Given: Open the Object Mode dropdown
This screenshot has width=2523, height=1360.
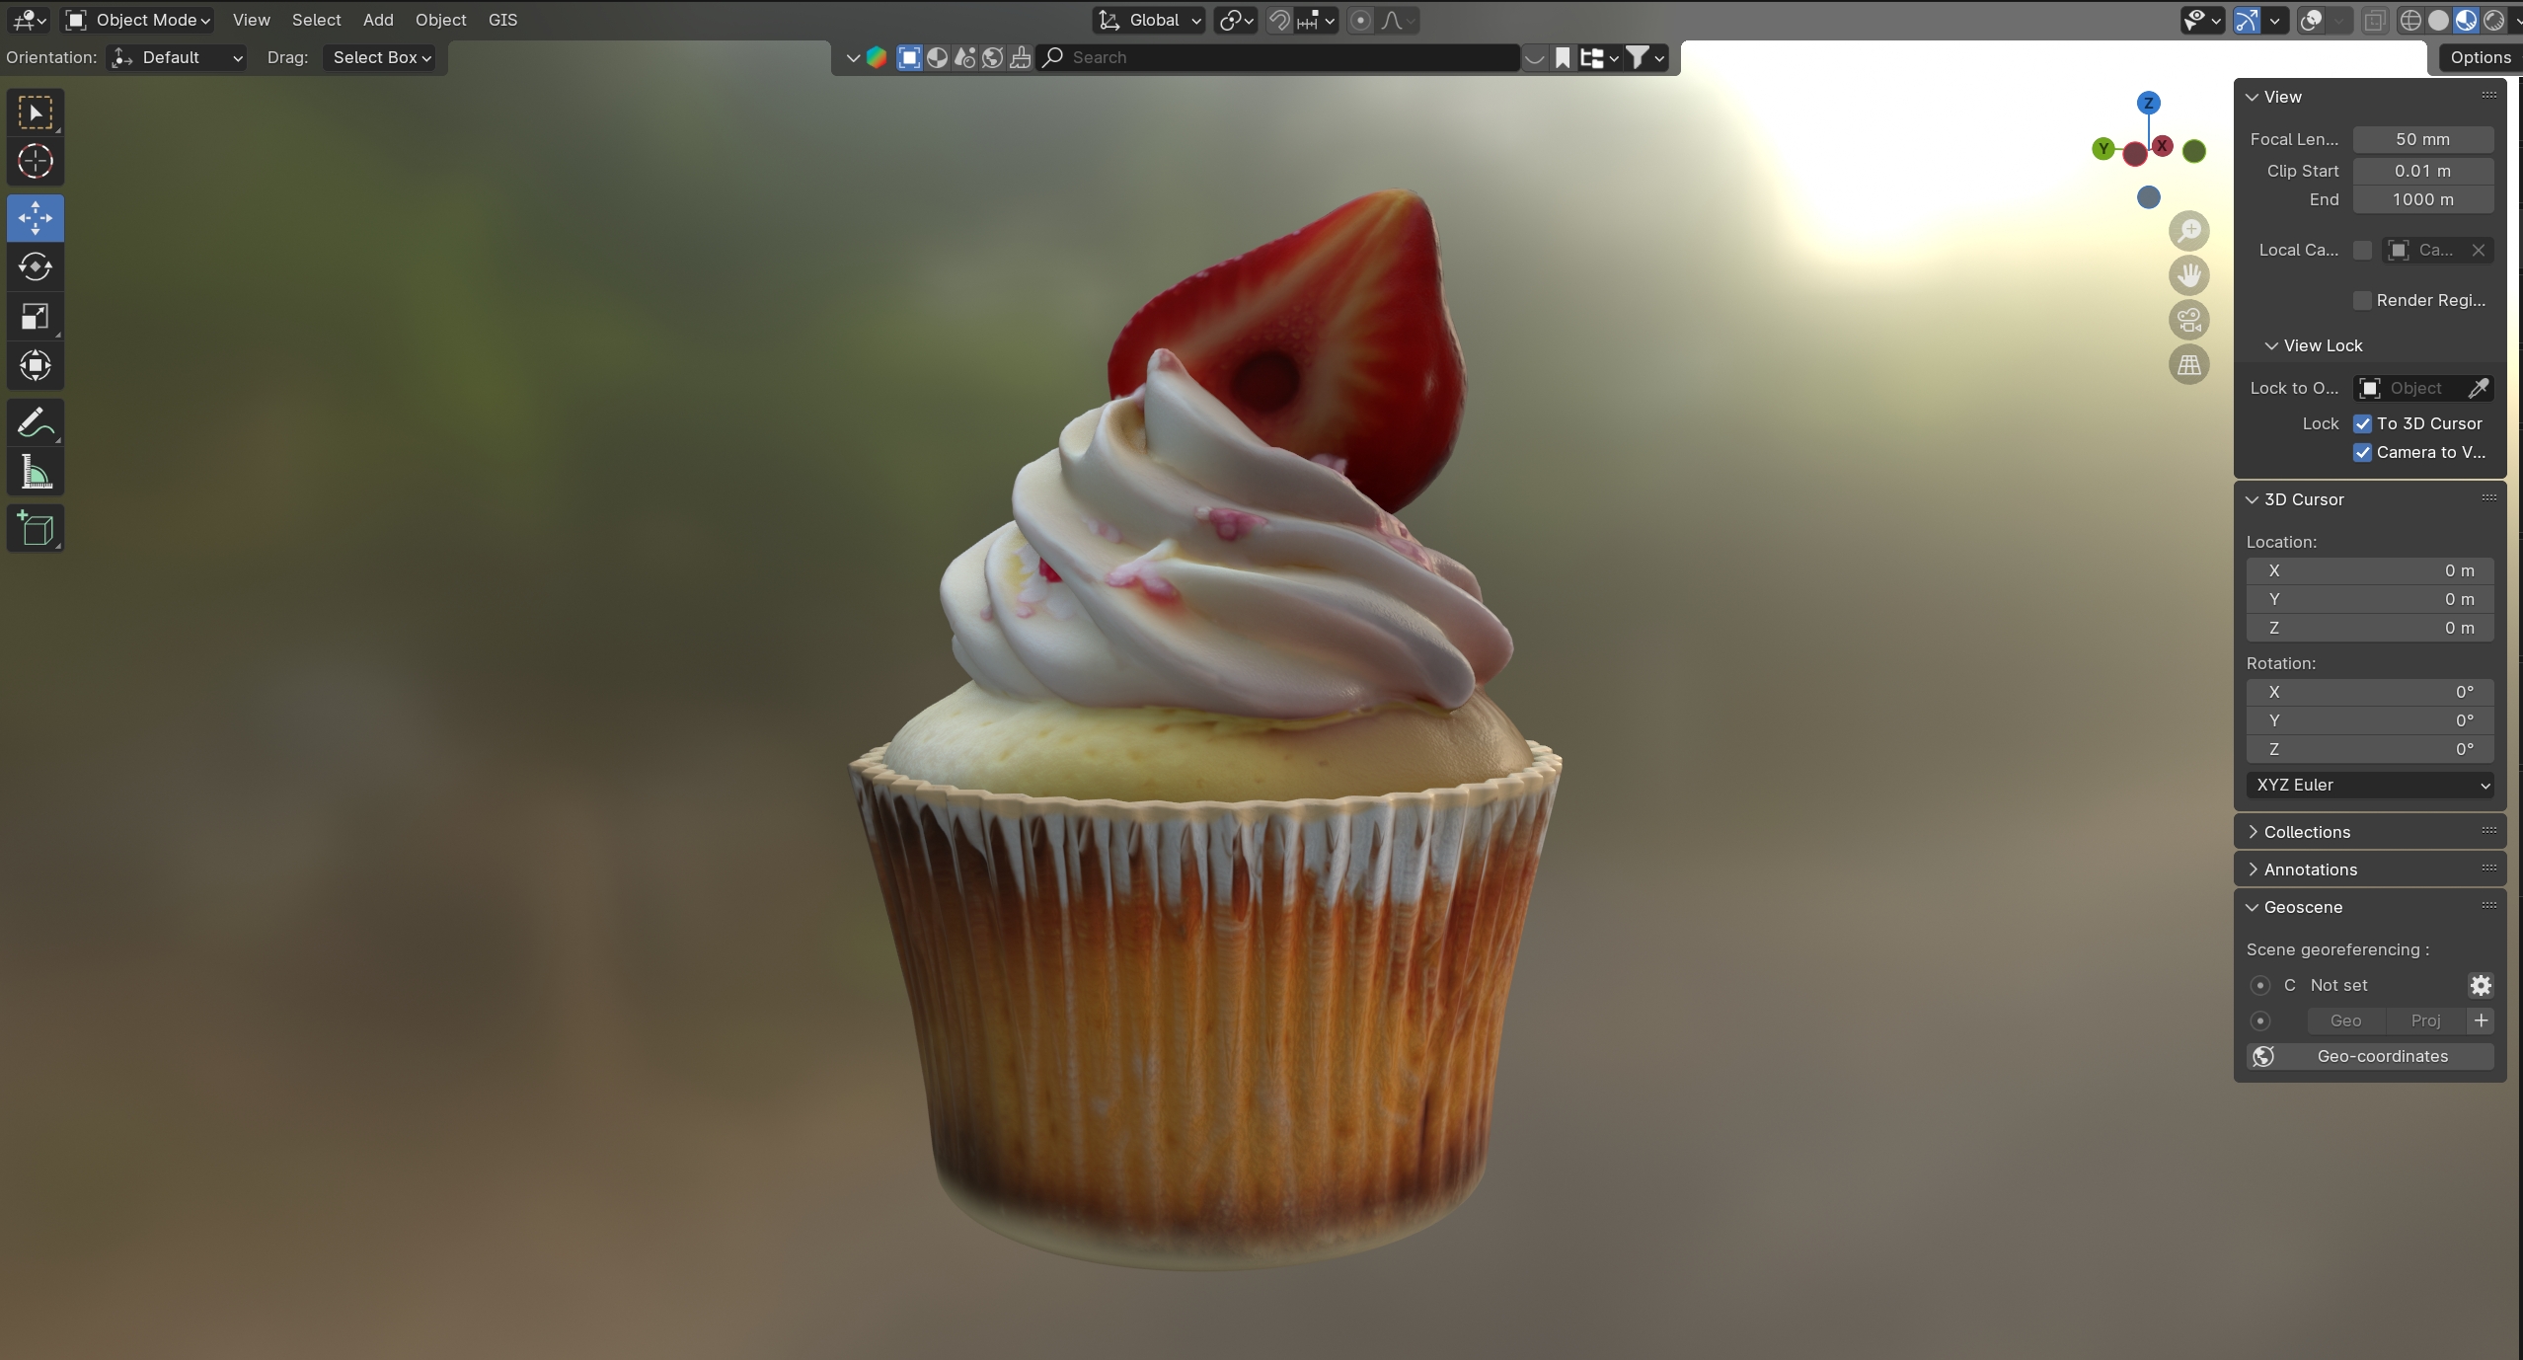Looking at the screenshot, I should (x=138, y=20).
